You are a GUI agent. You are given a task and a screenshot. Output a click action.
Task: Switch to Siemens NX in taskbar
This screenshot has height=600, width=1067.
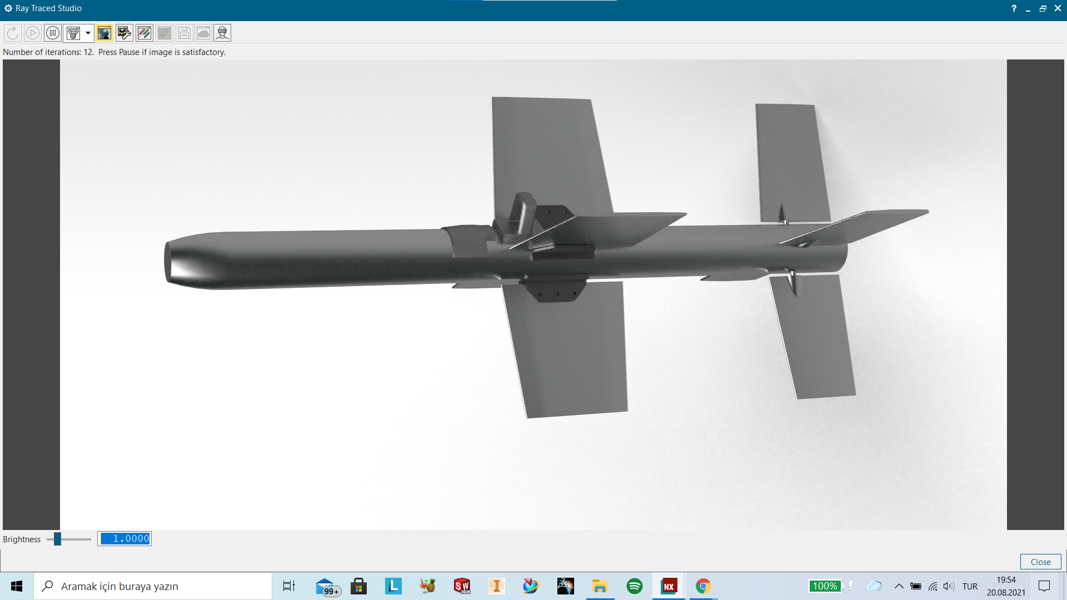669,586
